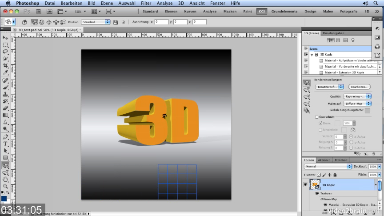The width and height of the screenshot is (384, 216).
Task: Select the Spot Healing Brush tool
Action: 5,80
